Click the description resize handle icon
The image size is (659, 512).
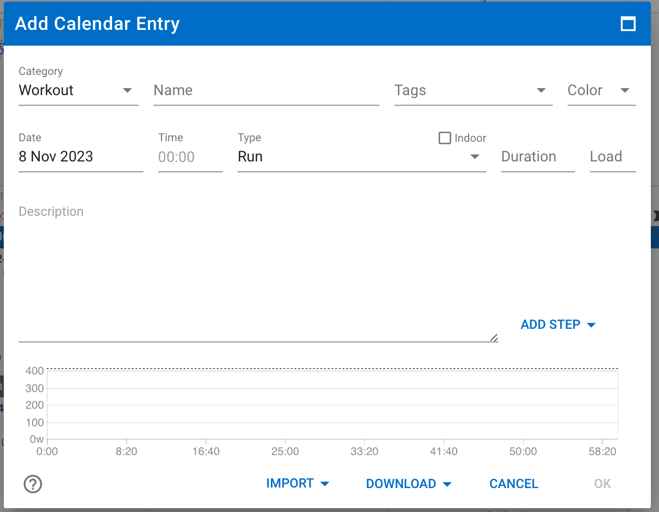(494, 338)
